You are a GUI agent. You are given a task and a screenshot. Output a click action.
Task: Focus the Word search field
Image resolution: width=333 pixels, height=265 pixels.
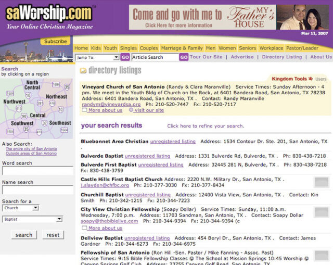[37, 171]
